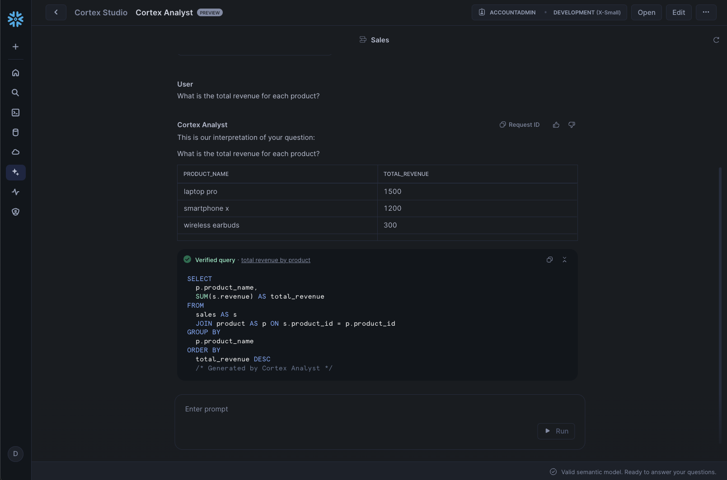The image size is (727, 480).
Task: Click the Cortex Analyst title
Action: [164, 13]
